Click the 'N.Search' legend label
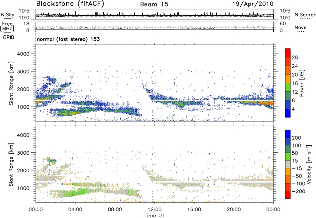 coord(305,15)
